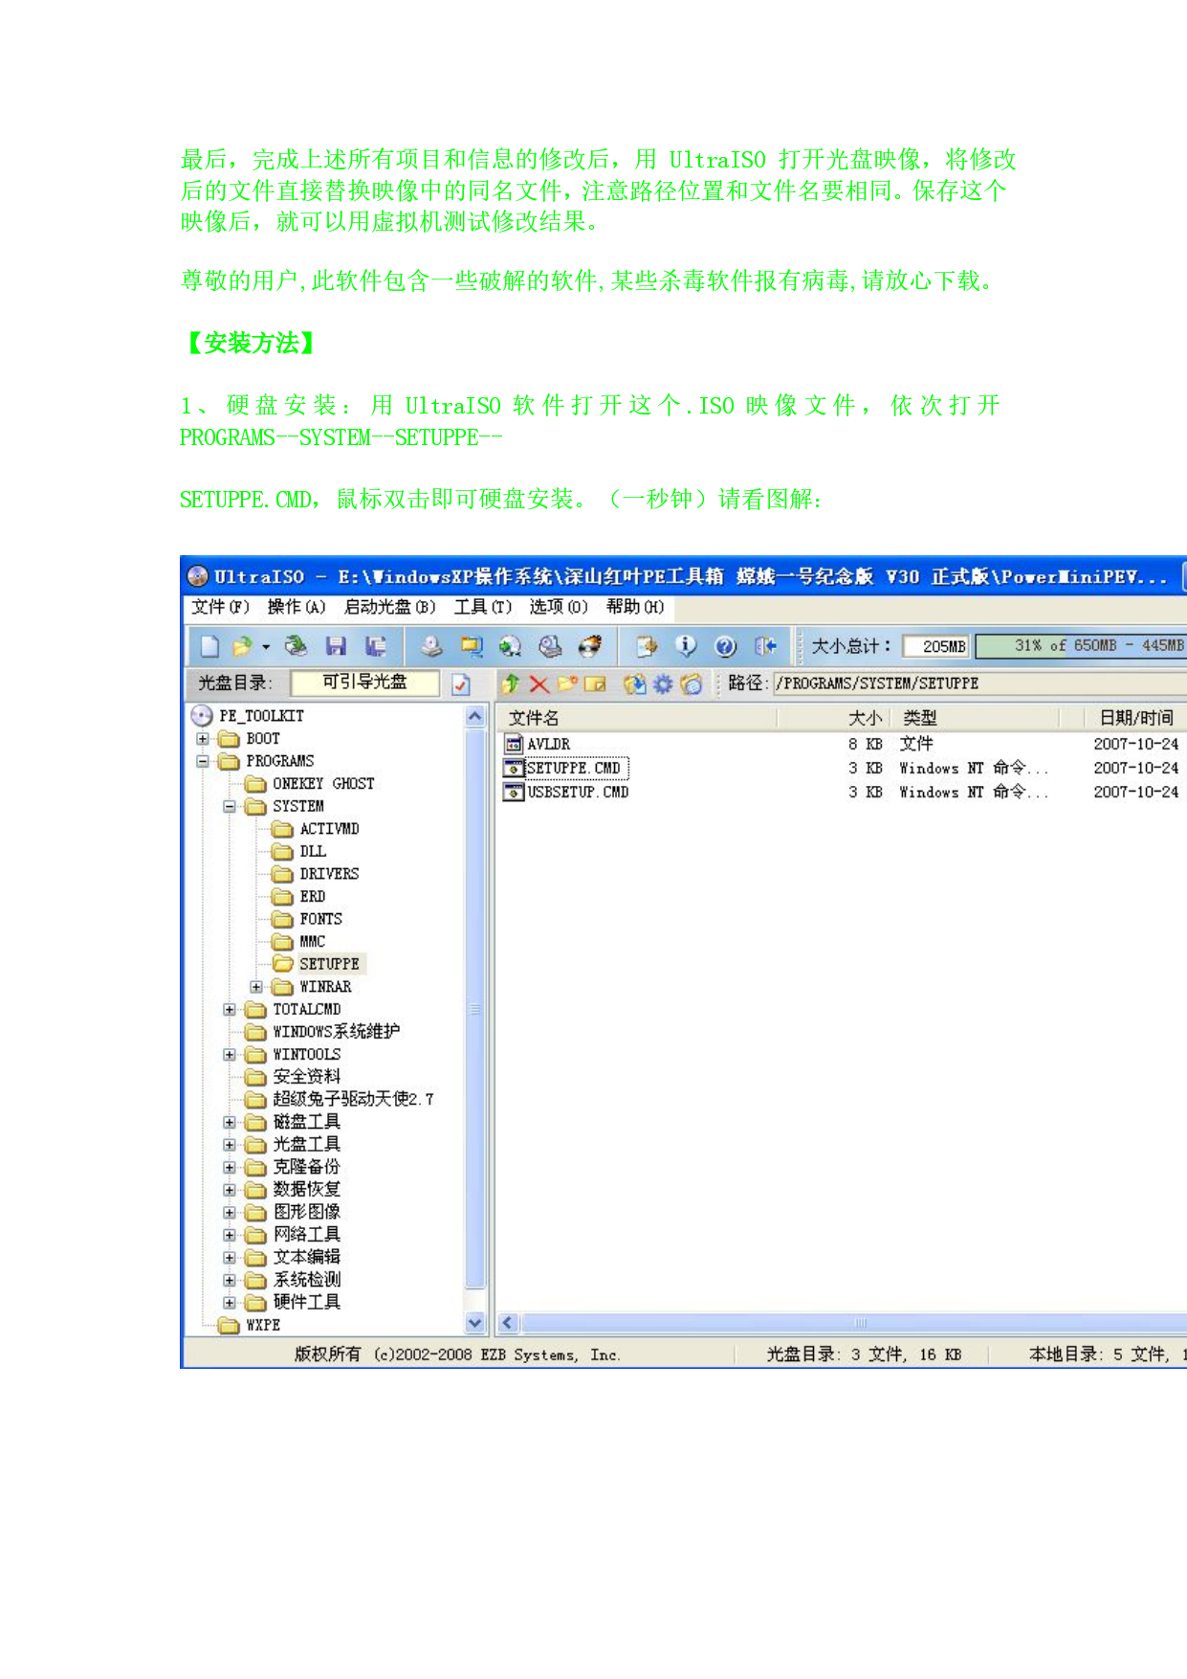Click the Image properties document icon
Viewport: 1187px width, 1679px height.
coord(647,647)
